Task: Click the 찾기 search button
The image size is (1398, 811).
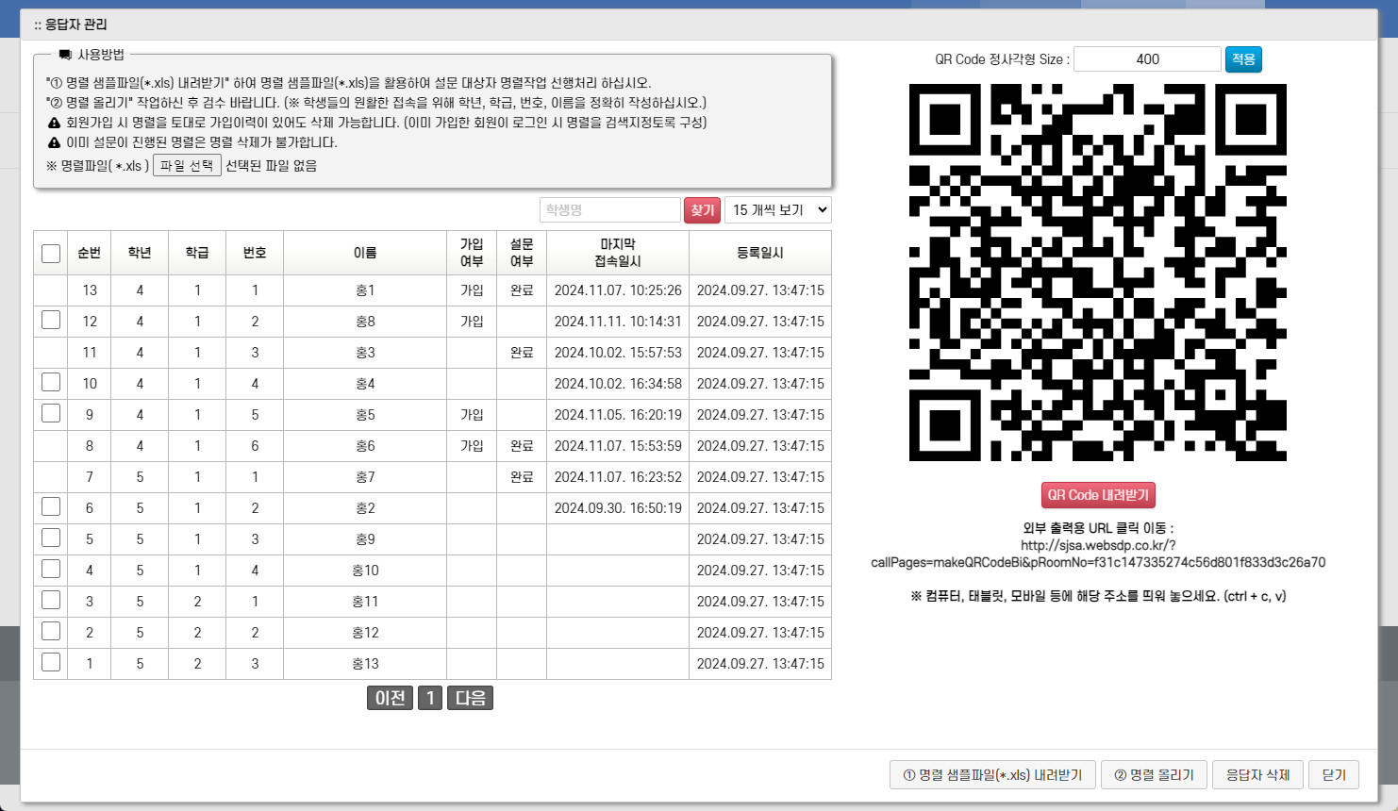Action: click(703, 210)
